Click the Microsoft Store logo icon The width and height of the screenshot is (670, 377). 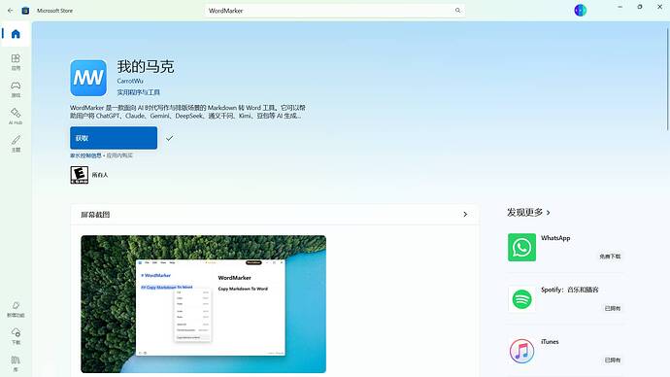pos(25,11)
